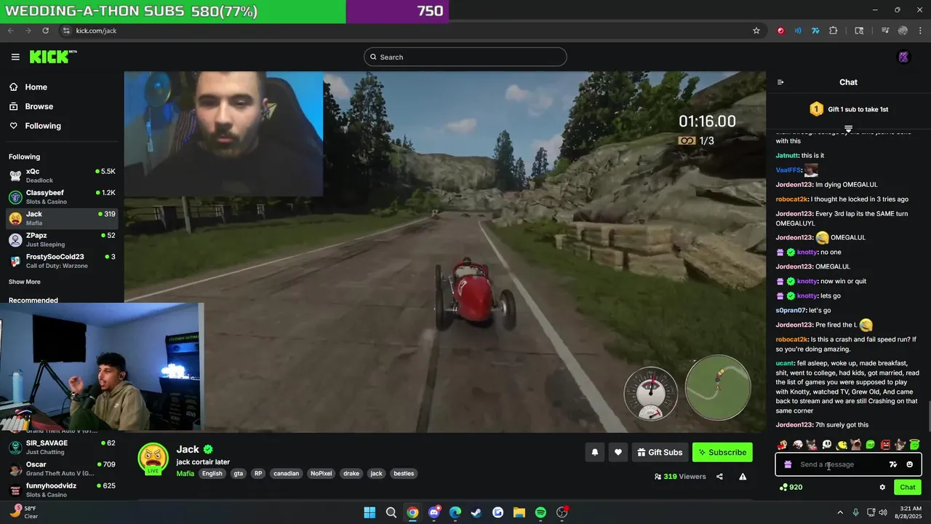Screen dimensions: 931x524
Task: Open gift icon in chat input
Action: (788, 464)
